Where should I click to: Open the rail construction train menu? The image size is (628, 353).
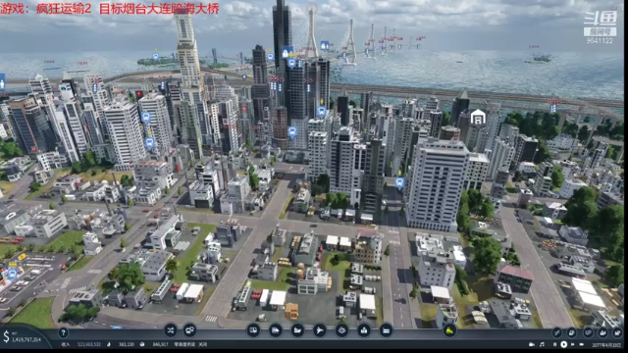pyautogui.click(x=275, y=330)
